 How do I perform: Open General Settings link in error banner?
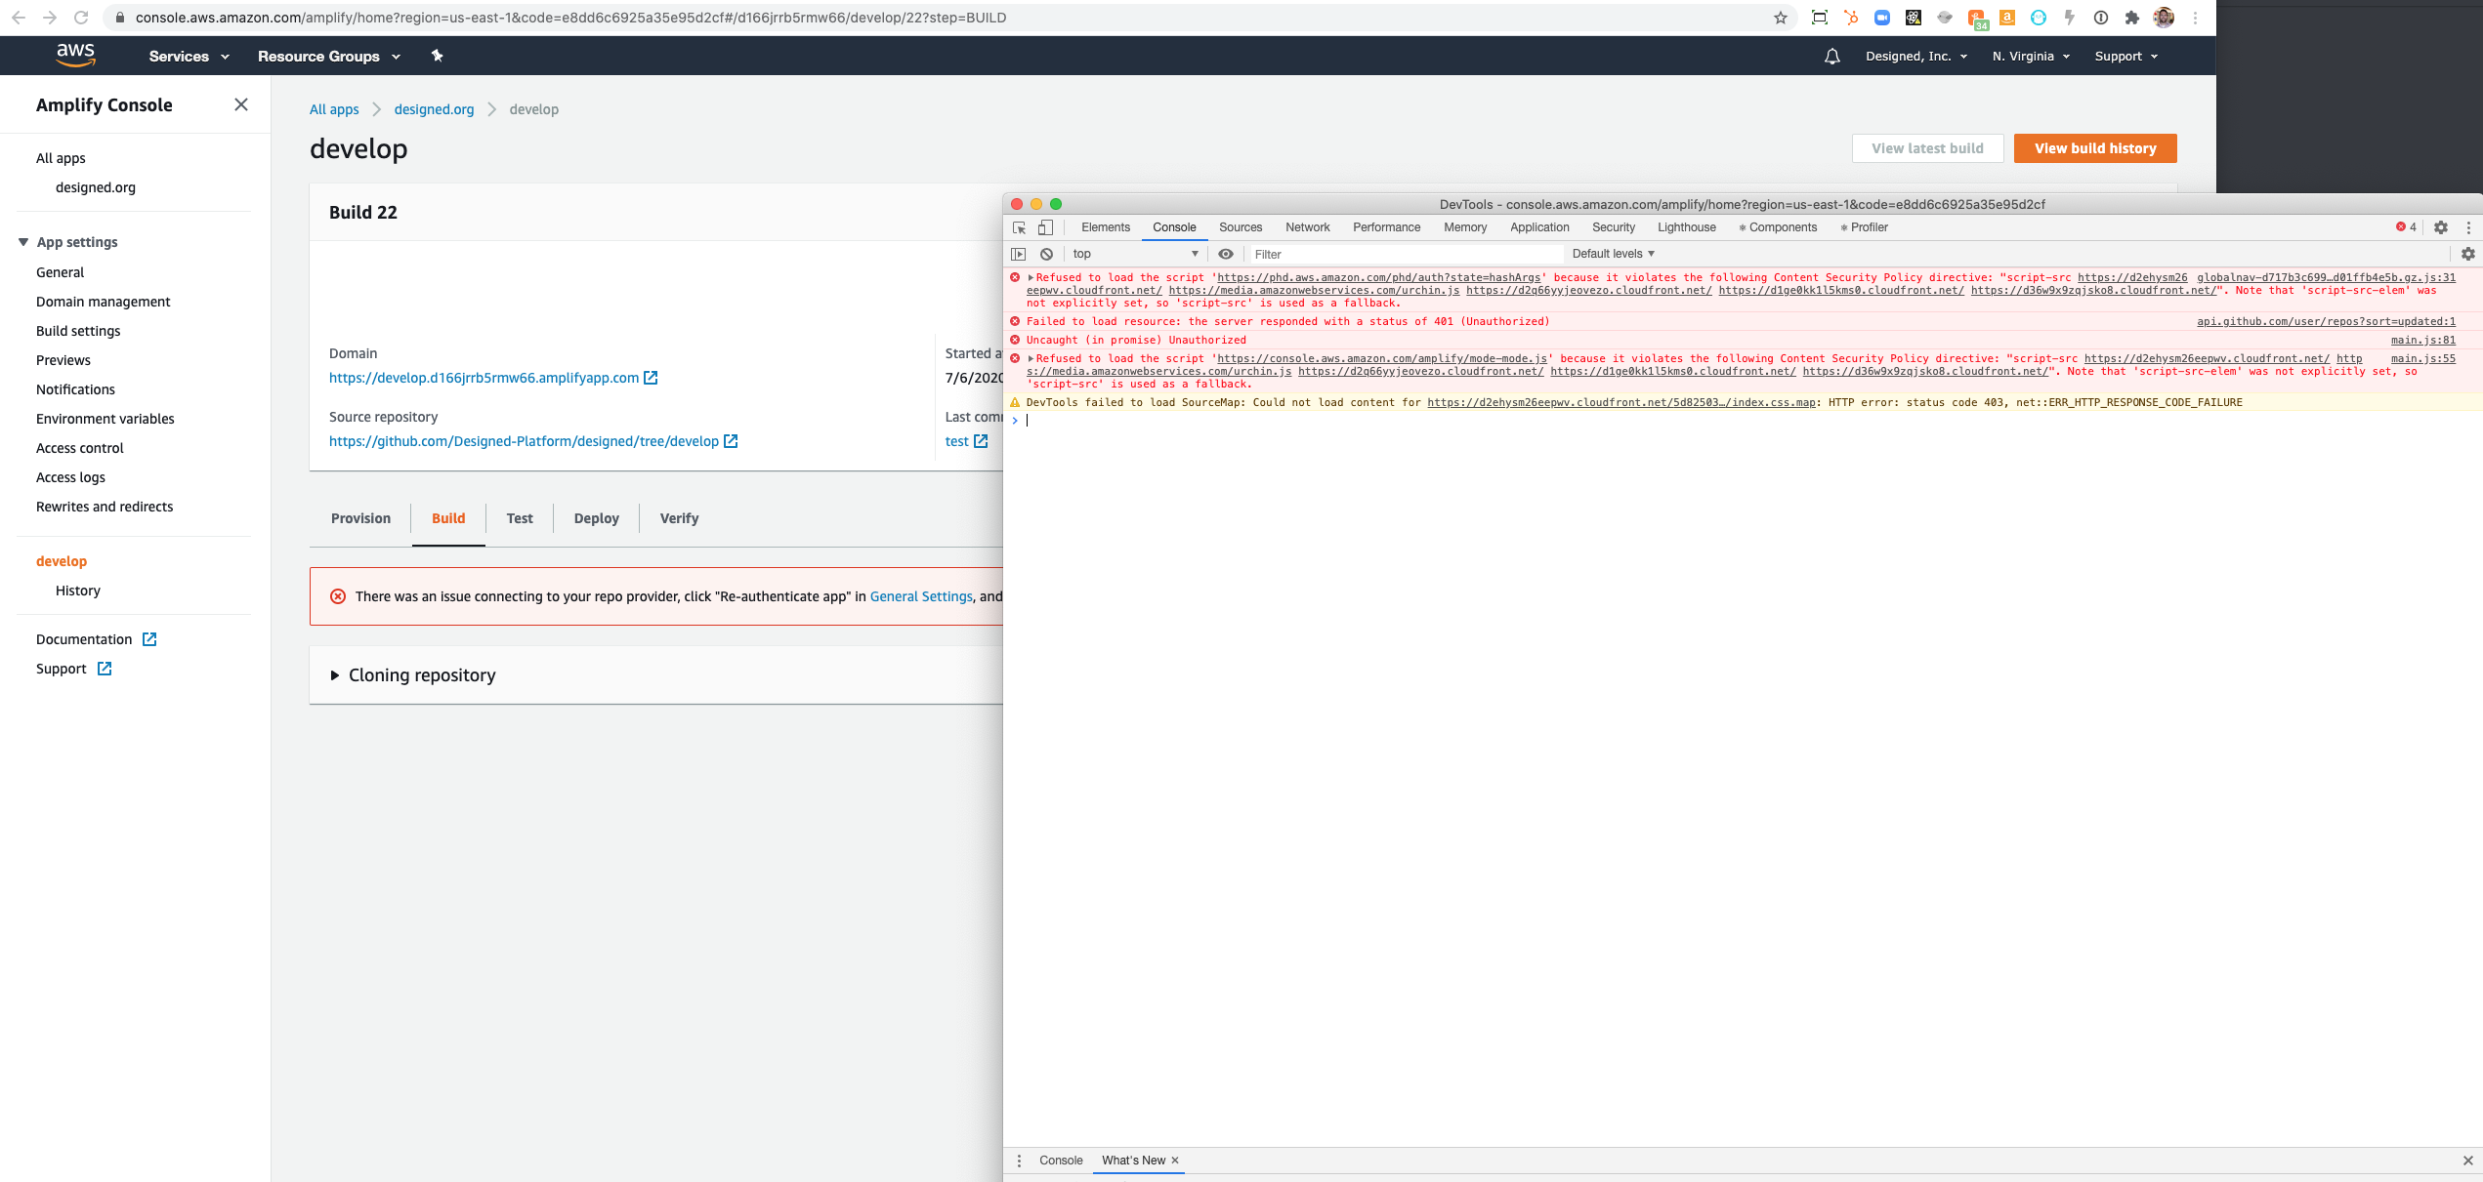[921, 596]
